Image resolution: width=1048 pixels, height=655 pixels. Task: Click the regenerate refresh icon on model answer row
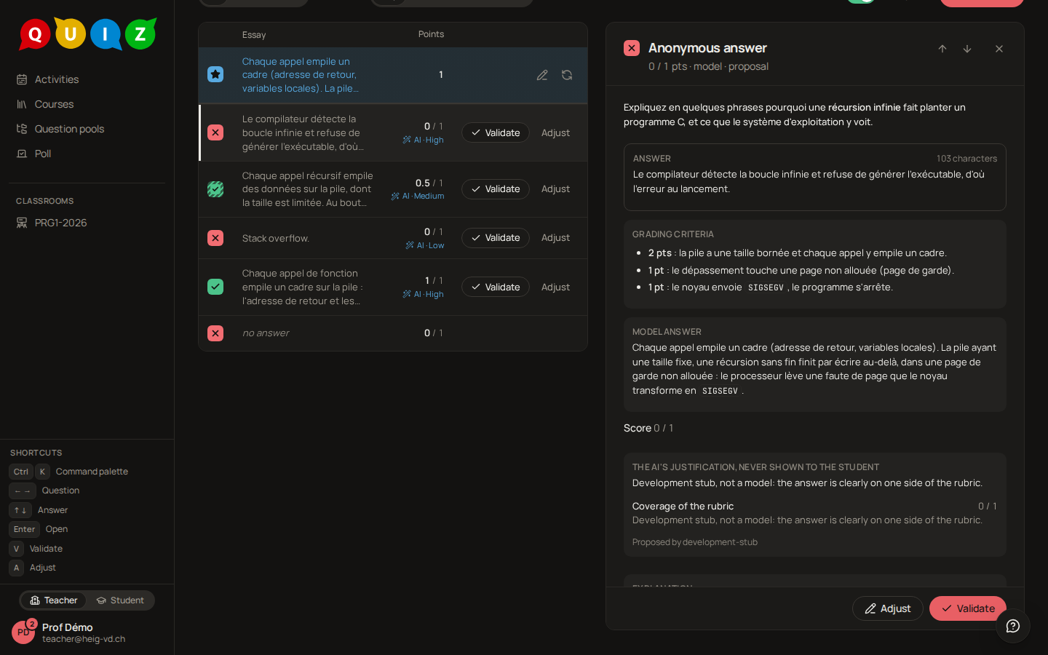[x=567, y=75]
